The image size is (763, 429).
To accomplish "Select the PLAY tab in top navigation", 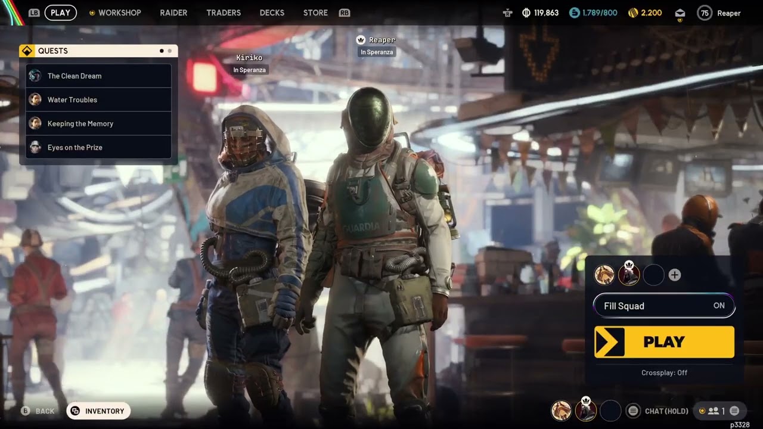I will tap(60, 13).
